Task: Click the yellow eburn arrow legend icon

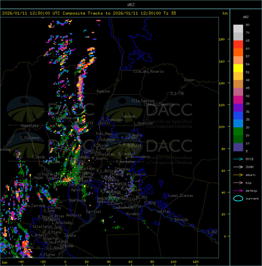Action: coord(238,175)
